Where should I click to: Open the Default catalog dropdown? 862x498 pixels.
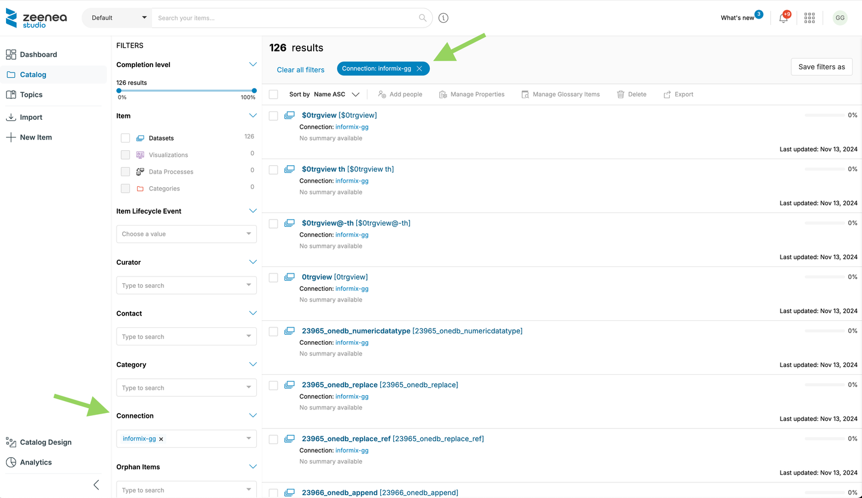click(x=117, y=18)
